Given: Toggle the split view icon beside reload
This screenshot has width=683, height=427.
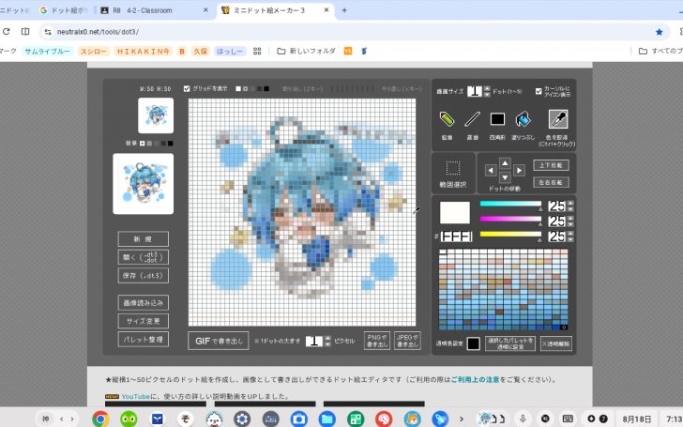Looking at the screenshot, I should pos(25,31).
